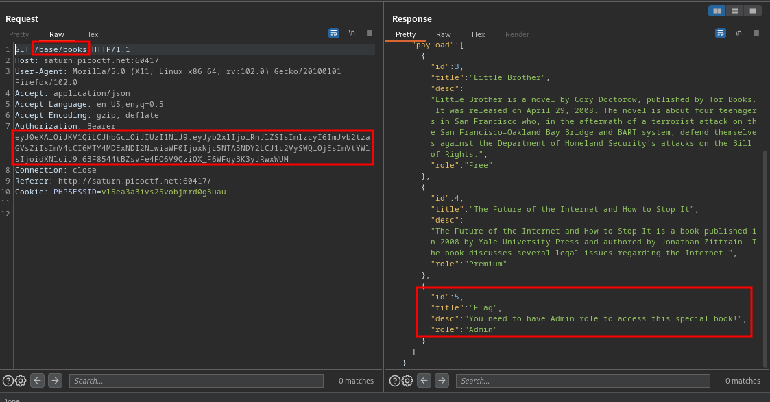Click the Request panel title

click(x=22, y=18)
